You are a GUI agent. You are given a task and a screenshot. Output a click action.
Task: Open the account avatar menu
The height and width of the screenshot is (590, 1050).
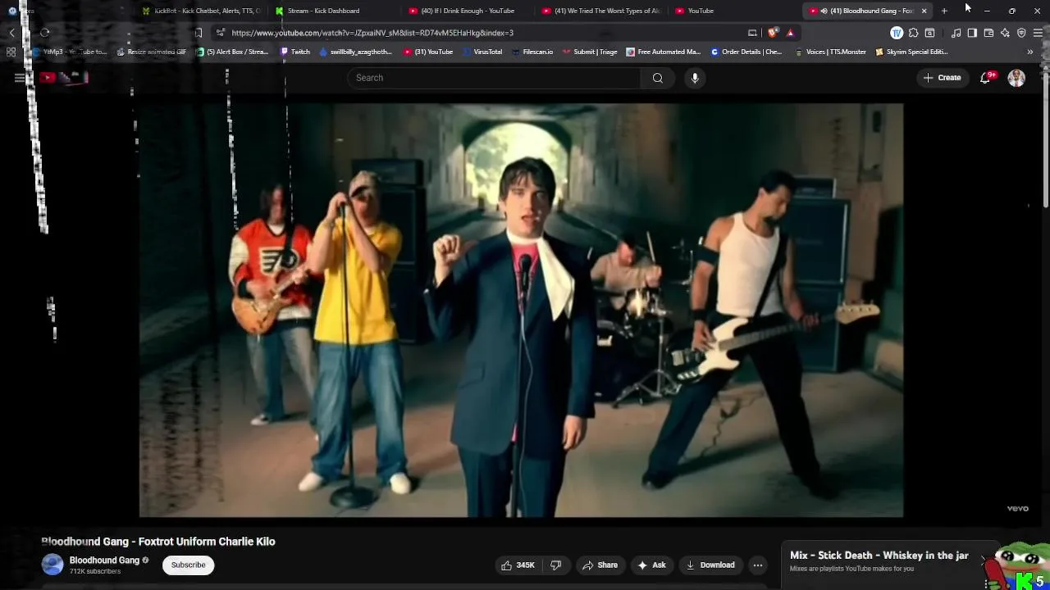click(1016, 78)
